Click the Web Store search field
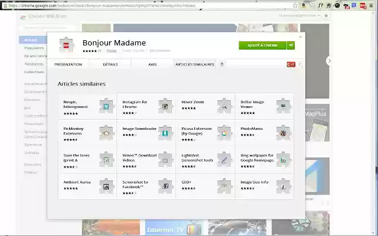 pyautogui.click(x=48, y=28)
